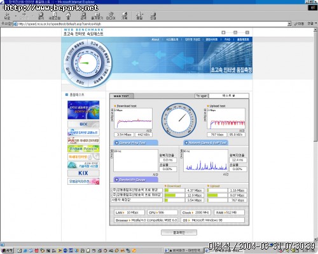The width and height of the screenshot is (318, 254).
Task: Open the FAQ menu item
Action: coord(227,39)
